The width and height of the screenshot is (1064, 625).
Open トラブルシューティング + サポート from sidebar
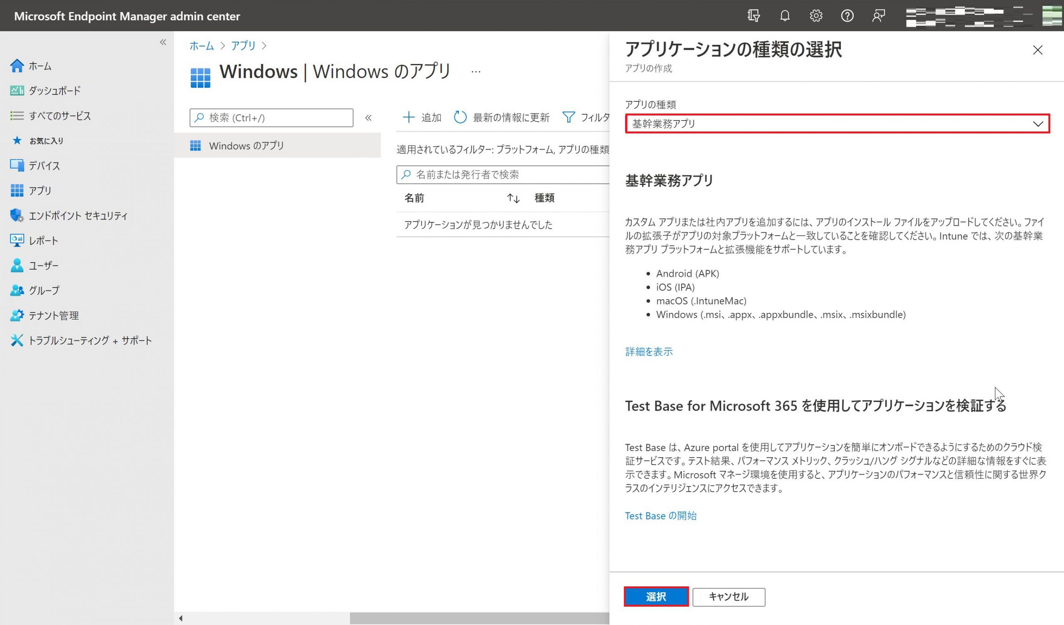tap(89, 340)
